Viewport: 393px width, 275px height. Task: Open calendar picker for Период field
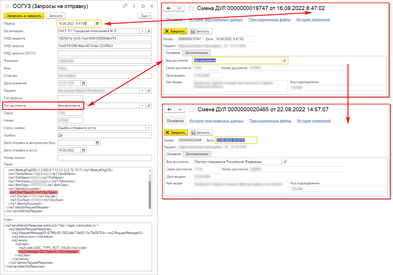coord(97,24)
